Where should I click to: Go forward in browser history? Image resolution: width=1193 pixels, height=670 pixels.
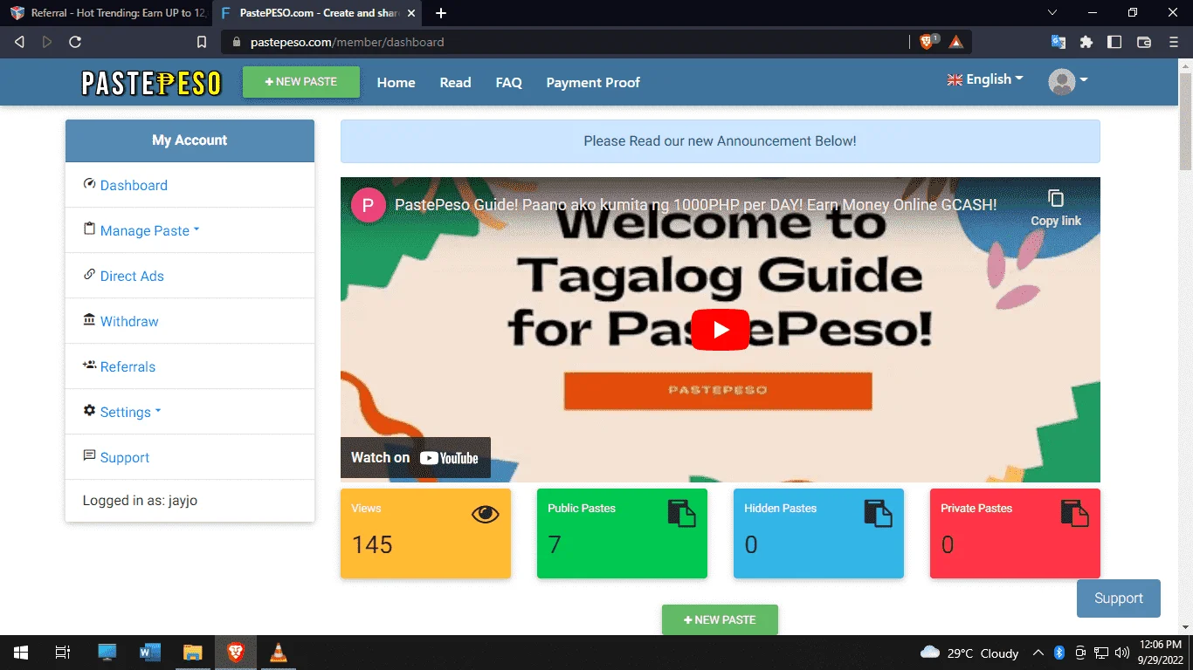(47, 42)
